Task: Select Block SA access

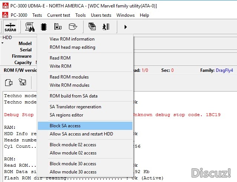Action: coord(65,126)
